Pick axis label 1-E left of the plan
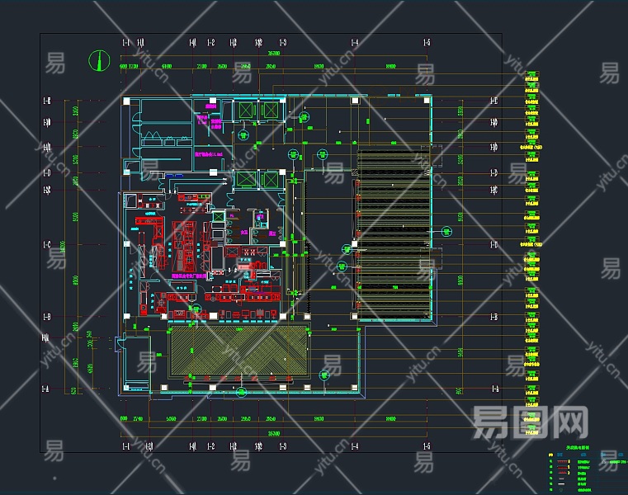This screenshot has width=628, height=495. click(47, 101)
